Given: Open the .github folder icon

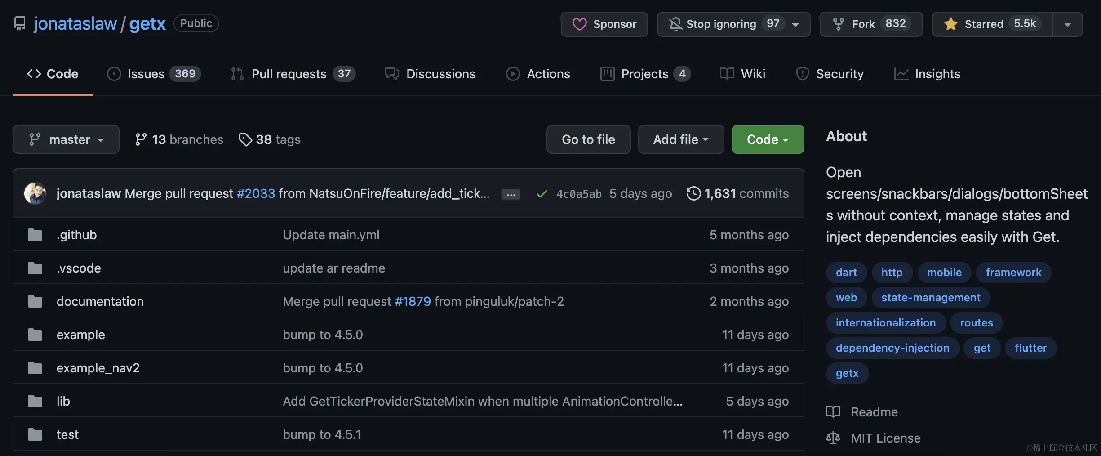Looking at the screenshot, I should tap(35, 235).
